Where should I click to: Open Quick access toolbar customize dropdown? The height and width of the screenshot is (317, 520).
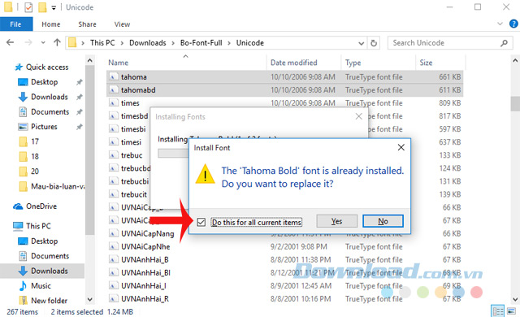[x=54, y=8]
